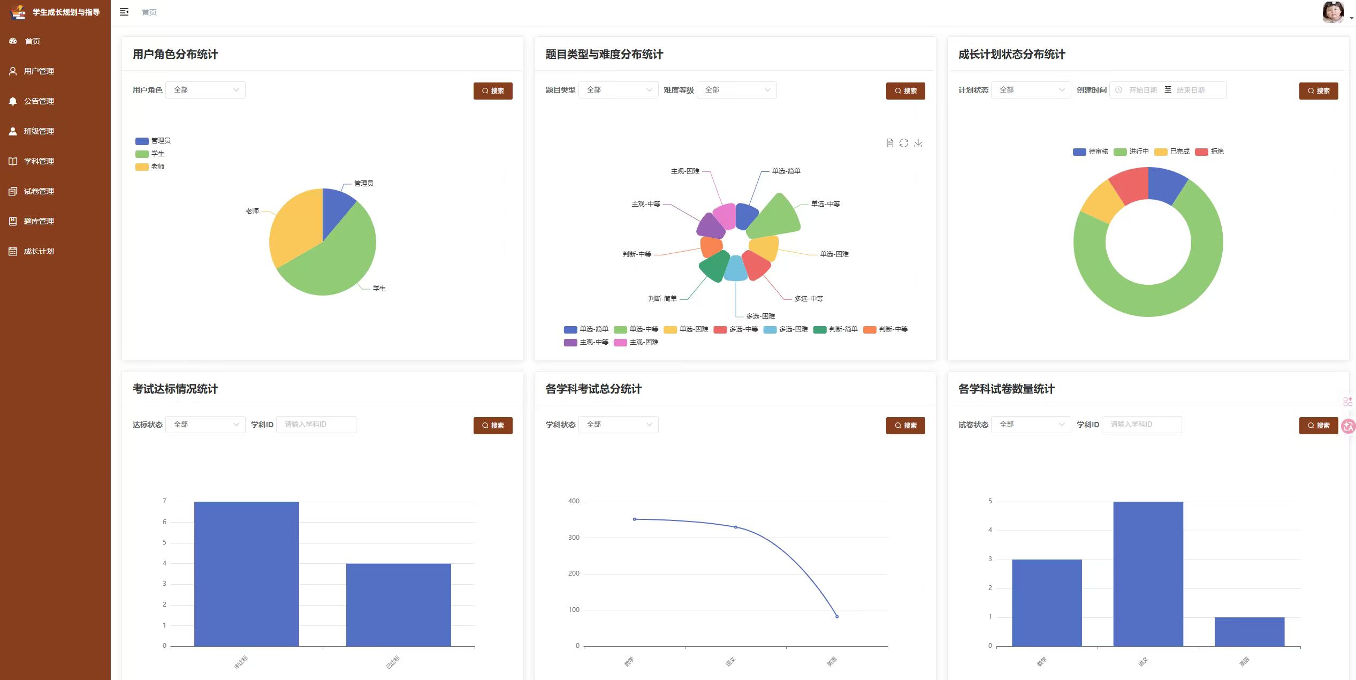Screen dimensions: 1356x680
Task: Expand the 题目类型 dropdown
Action: pos(618,90)
